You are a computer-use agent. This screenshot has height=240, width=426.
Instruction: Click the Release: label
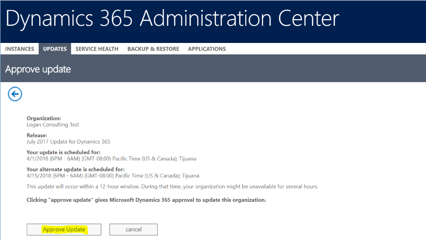(37, 136)
